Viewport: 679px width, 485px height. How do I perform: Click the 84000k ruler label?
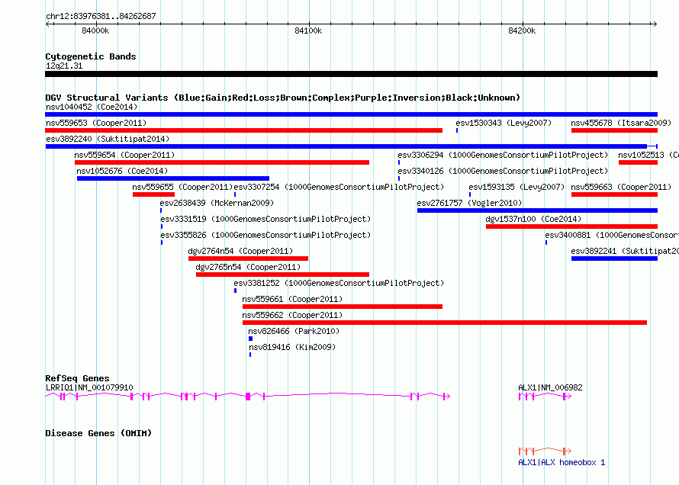[95, 31]
